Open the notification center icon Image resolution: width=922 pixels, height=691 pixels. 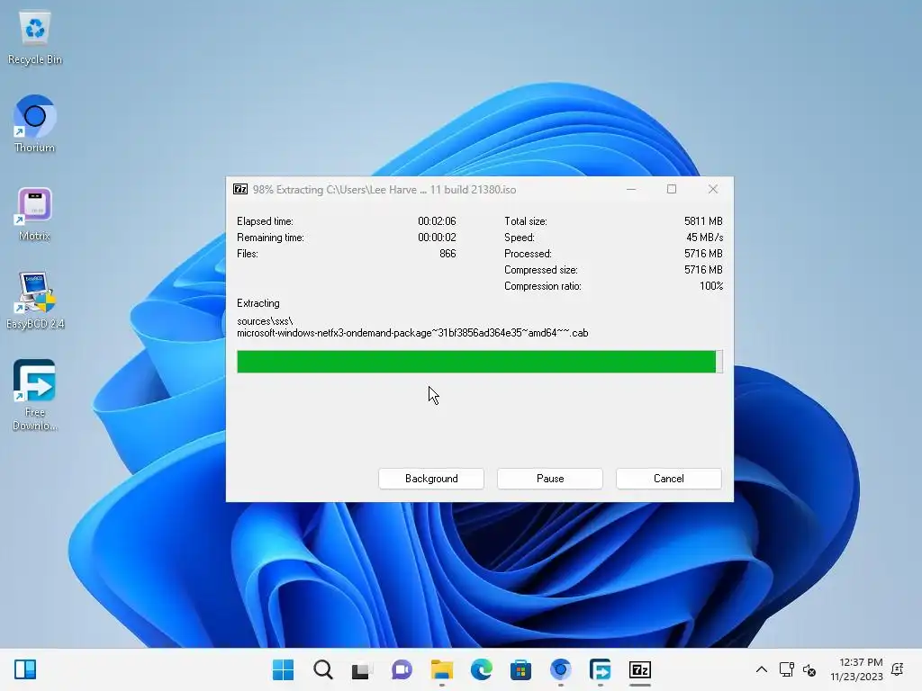pyautogui.click(x=898, y=669)
